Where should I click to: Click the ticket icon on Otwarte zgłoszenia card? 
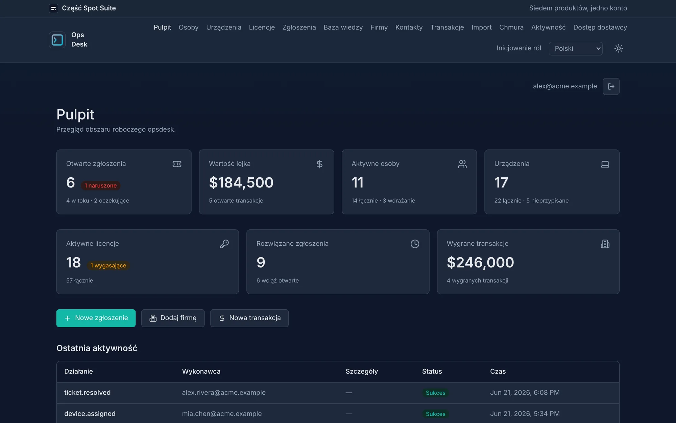click(177, 164)
